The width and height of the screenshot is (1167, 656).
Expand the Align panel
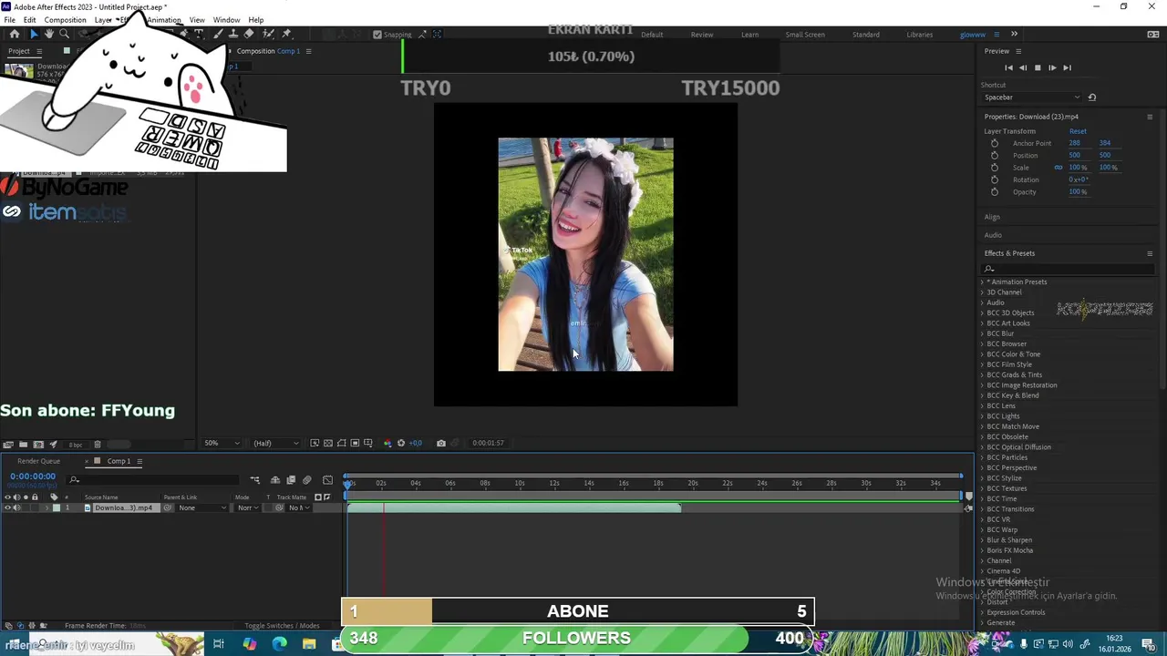pos(992,217)
